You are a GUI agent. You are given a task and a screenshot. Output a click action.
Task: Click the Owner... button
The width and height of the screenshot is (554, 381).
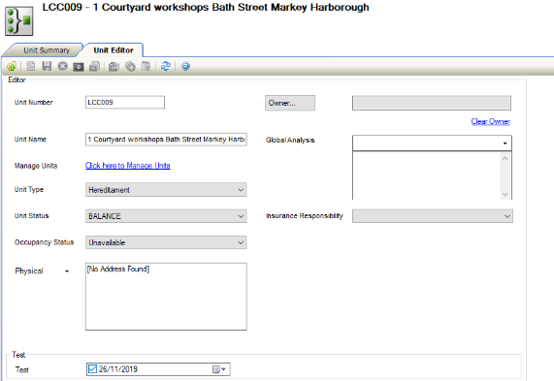coord(290,103)
